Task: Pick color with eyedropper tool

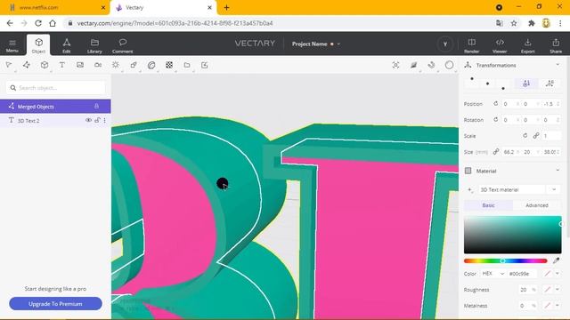Action: pyautogui.click(x=556, y=260)
